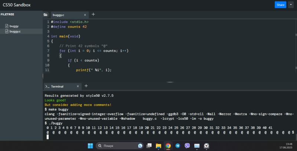Screen dimensions: 297x151
Task: Close the buggy.c editor tab
Action: [85, 15]
